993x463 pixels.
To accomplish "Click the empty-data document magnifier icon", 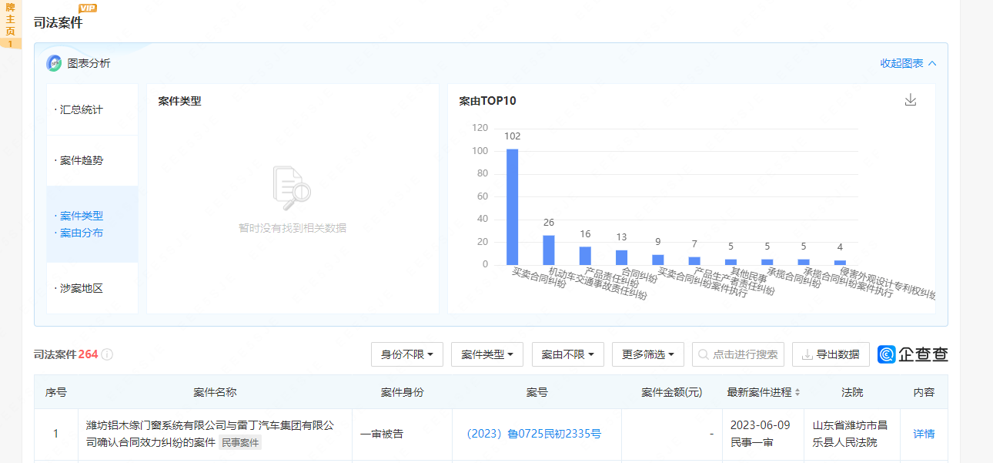I will [292, 189].
